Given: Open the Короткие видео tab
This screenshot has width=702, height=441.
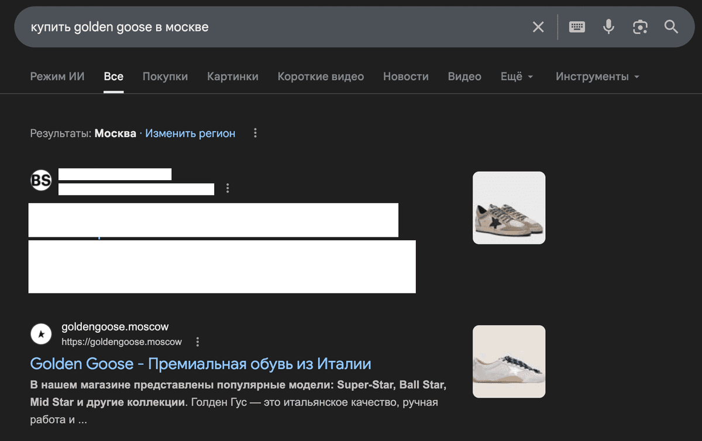Looking at the screenshot, I should coord(321,77).
